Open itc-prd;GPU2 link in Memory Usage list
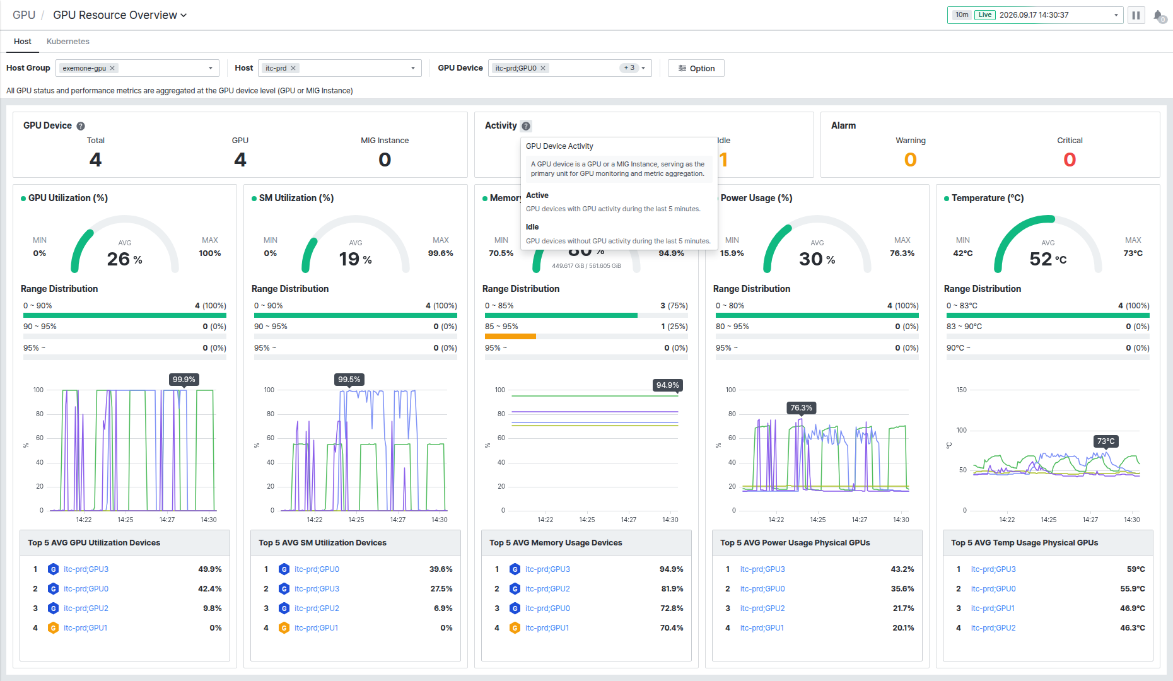Screen dimensions: 1173x681 [x=547, y=589]
